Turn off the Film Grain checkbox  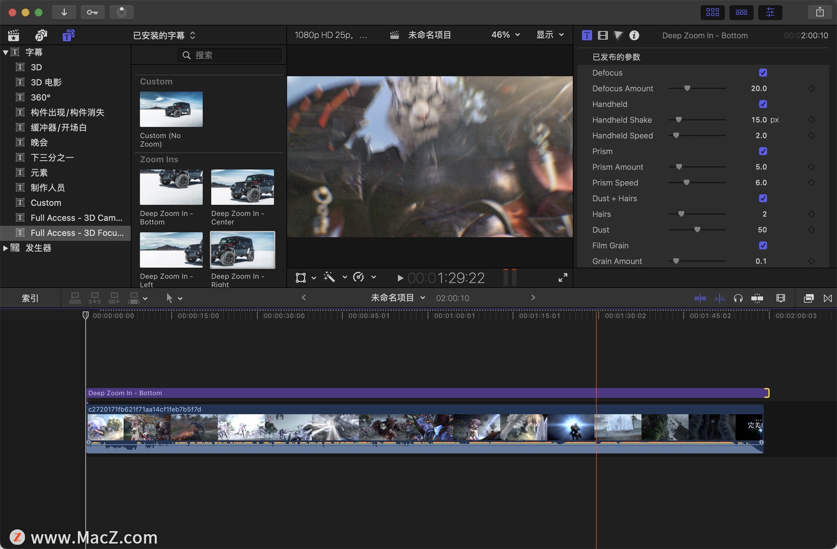[762, 246]
